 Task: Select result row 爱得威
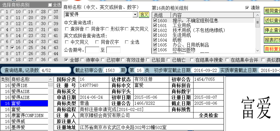click(24, 122)
